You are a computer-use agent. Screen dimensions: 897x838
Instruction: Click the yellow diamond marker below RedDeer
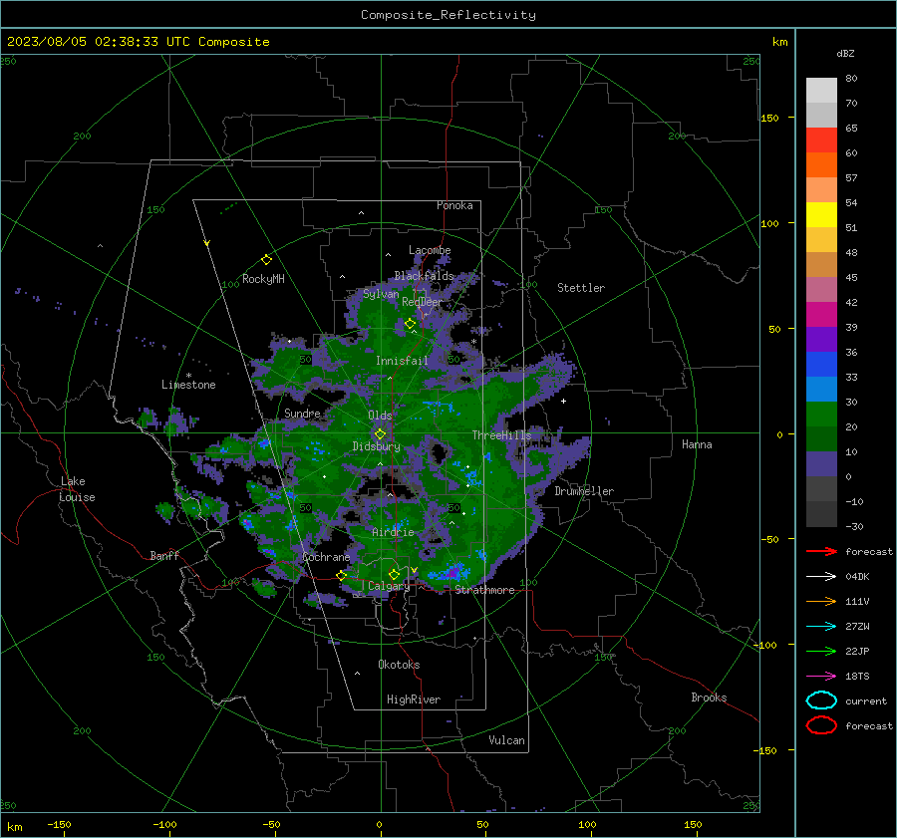point(411,324)
